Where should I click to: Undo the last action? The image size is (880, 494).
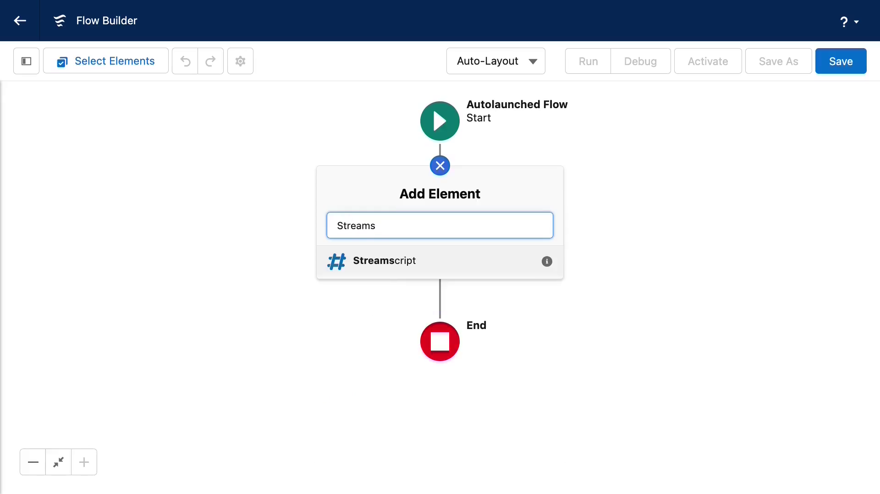tap(185, 61)
